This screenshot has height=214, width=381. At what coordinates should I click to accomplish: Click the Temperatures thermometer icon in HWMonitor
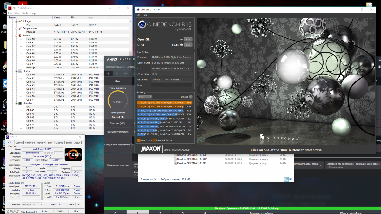(20, 28)
